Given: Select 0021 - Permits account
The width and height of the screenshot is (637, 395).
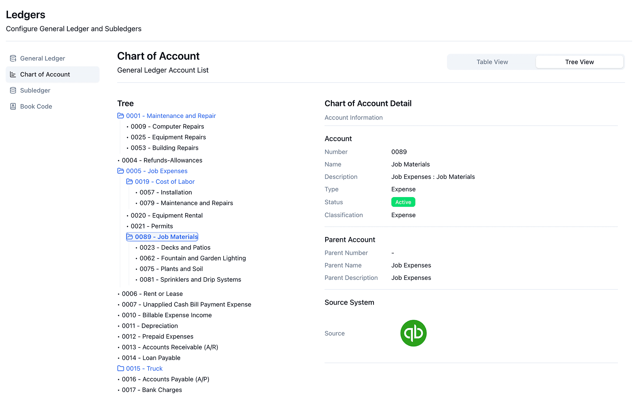Looking at the screenshot, I should [x=152, y=226].
